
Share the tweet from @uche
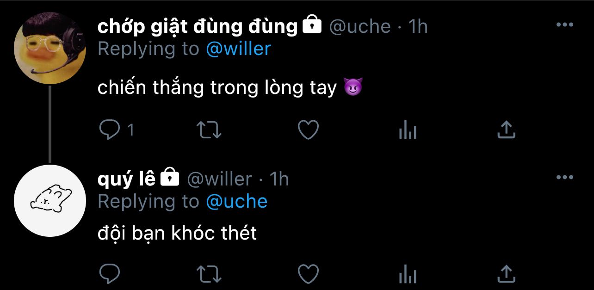pyautogui.click(x=506, y=130)
